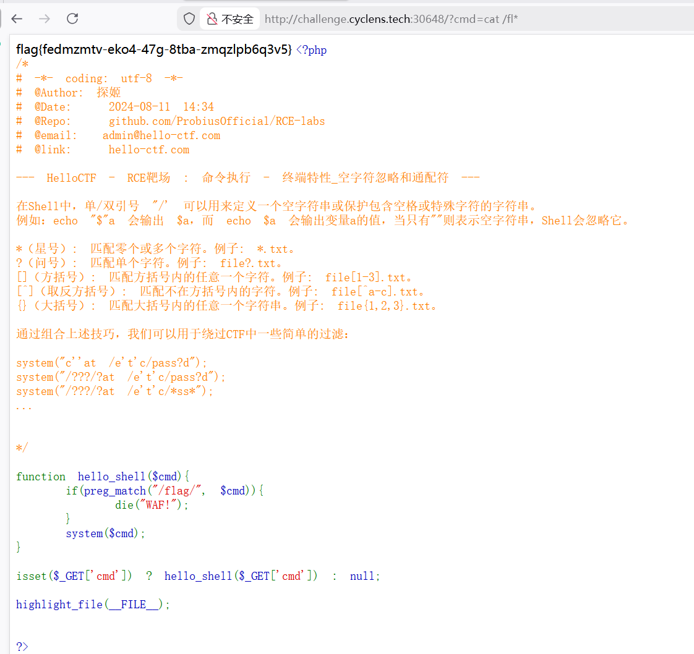This screenshot has width=694, height=654.
Task: Click the @Author: 探姬 line
Action: click(69, 93)
